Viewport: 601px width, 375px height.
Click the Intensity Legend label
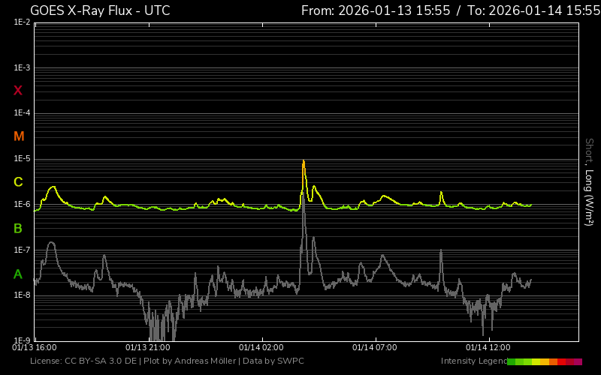pyautogui.click(x=473, y=361)
